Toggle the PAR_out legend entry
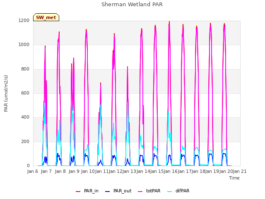This screenshot has height=199, width=265. [118, 191]
